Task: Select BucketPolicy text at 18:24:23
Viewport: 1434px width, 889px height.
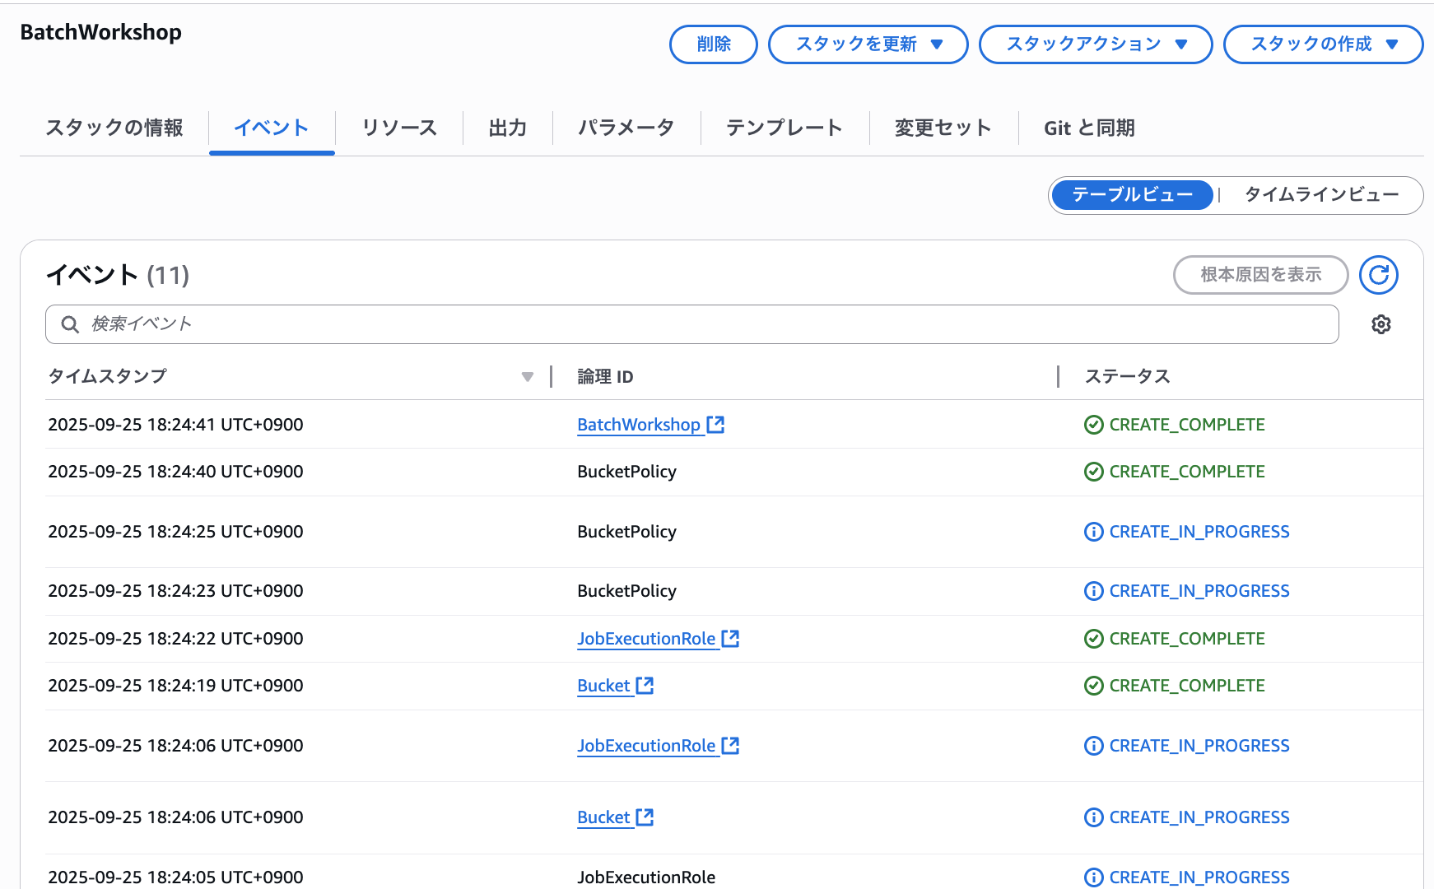Action: pyautogui.click(x=626, y=591)
